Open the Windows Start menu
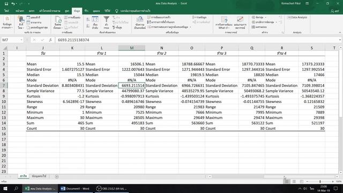 (5, 189)
